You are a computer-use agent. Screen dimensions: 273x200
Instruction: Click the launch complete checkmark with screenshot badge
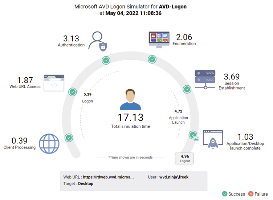(193, 135)
